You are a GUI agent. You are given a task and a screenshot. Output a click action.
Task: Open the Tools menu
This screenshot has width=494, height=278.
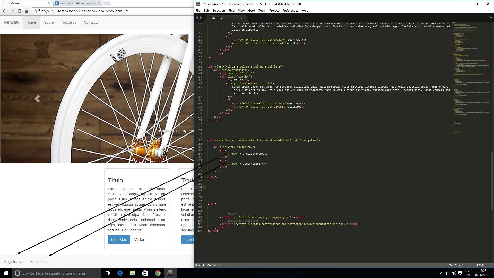pos(262,11)
